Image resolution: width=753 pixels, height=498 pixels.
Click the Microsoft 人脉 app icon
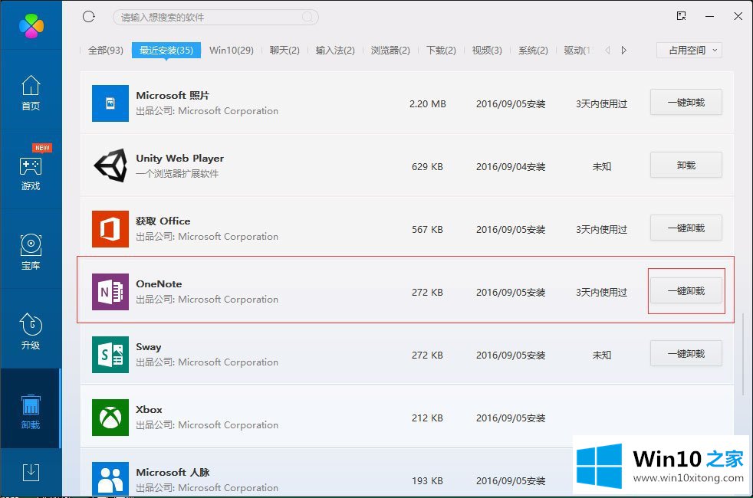point(110,479)
